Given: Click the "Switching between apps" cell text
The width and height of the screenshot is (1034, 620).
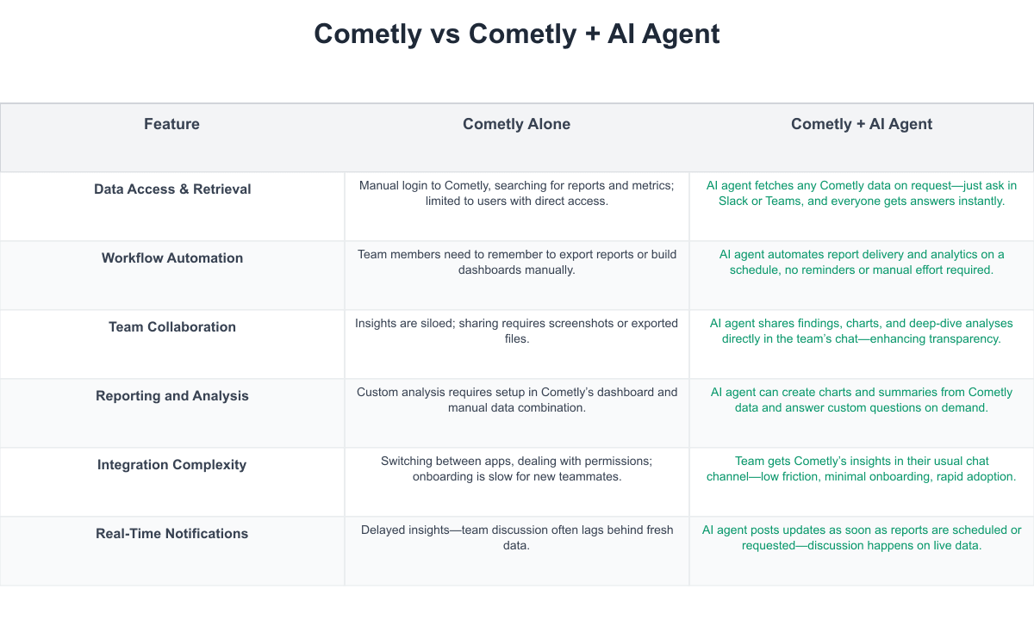Looking at the screenshot, I should pyautogui.click(x=517, y=468).
